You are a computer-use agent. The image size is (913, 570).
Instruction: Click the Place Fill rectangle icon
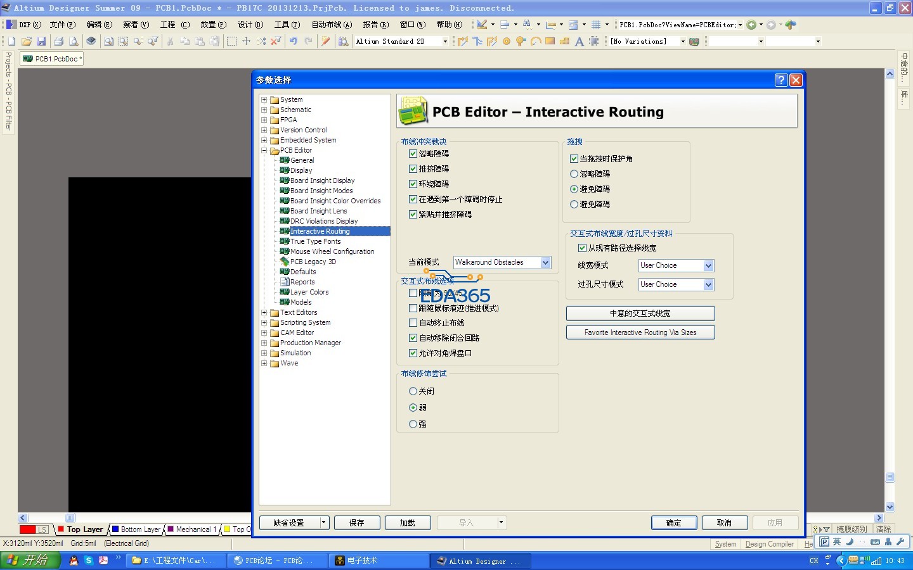coord(550,41)
